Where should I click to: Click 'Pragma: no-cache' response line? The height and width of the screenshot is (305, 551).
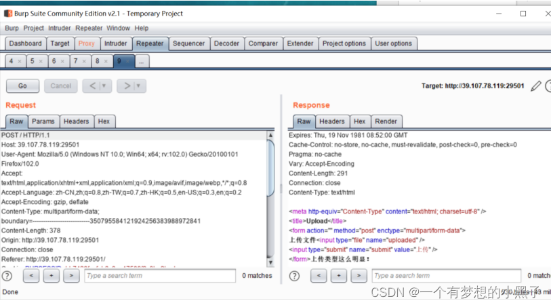(x=315, y=155)
